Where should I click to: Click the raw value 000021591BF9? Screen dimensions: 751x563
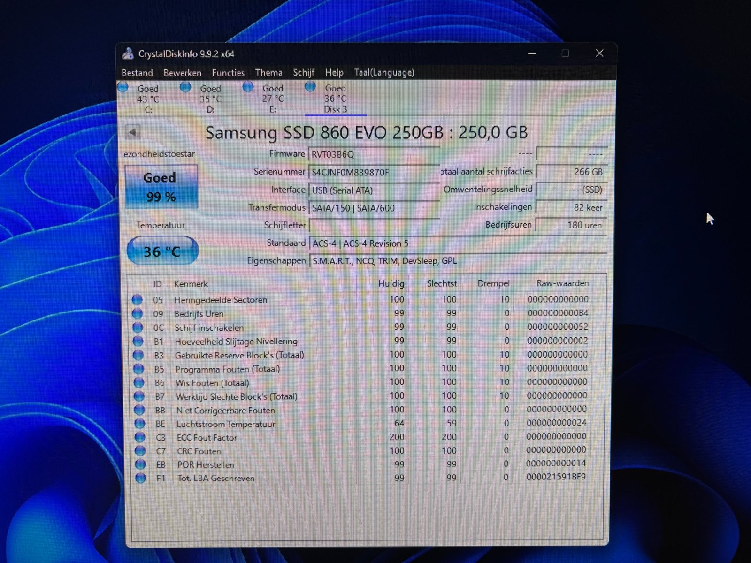556,477
